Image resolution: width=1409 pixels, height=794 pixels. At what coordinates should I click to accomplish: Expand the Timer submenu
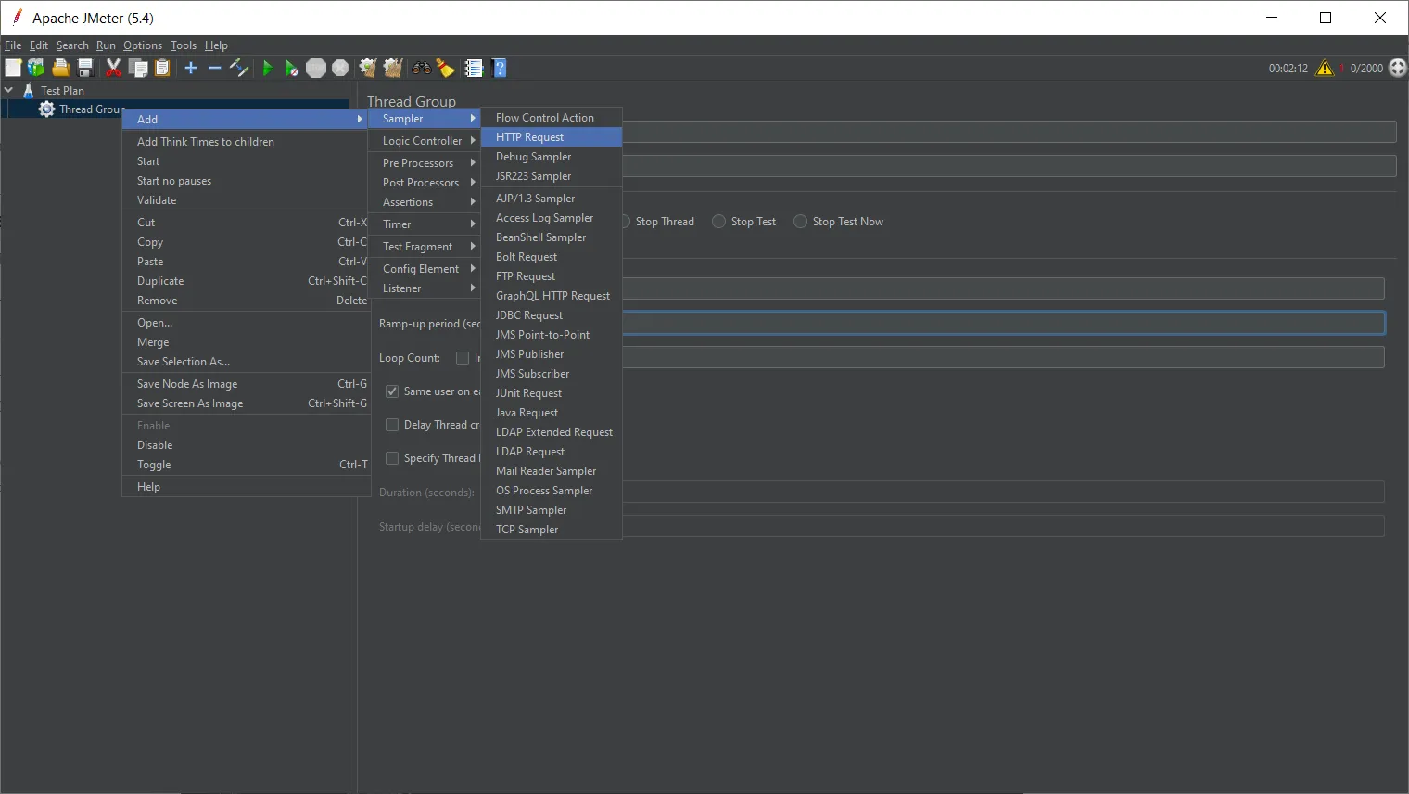point(424,224)
